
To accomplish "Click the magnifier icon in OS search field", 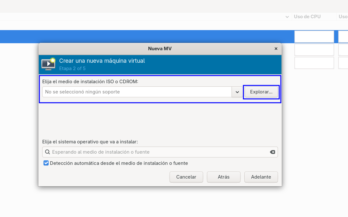I will pyautogui.click(x=47, y=152).
